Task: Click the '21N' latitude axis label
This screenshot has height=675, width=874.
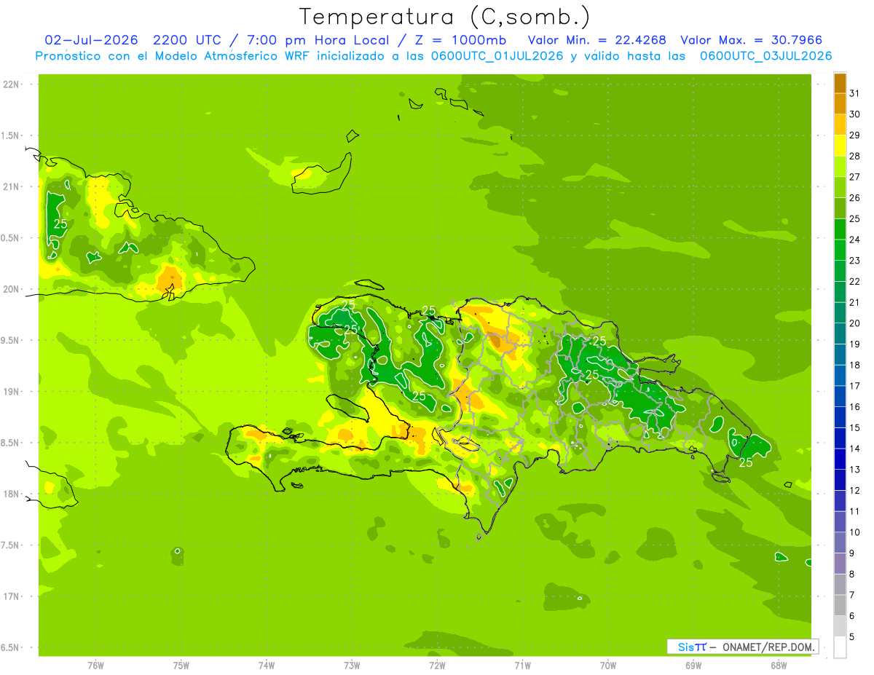Action: [10, 186]
